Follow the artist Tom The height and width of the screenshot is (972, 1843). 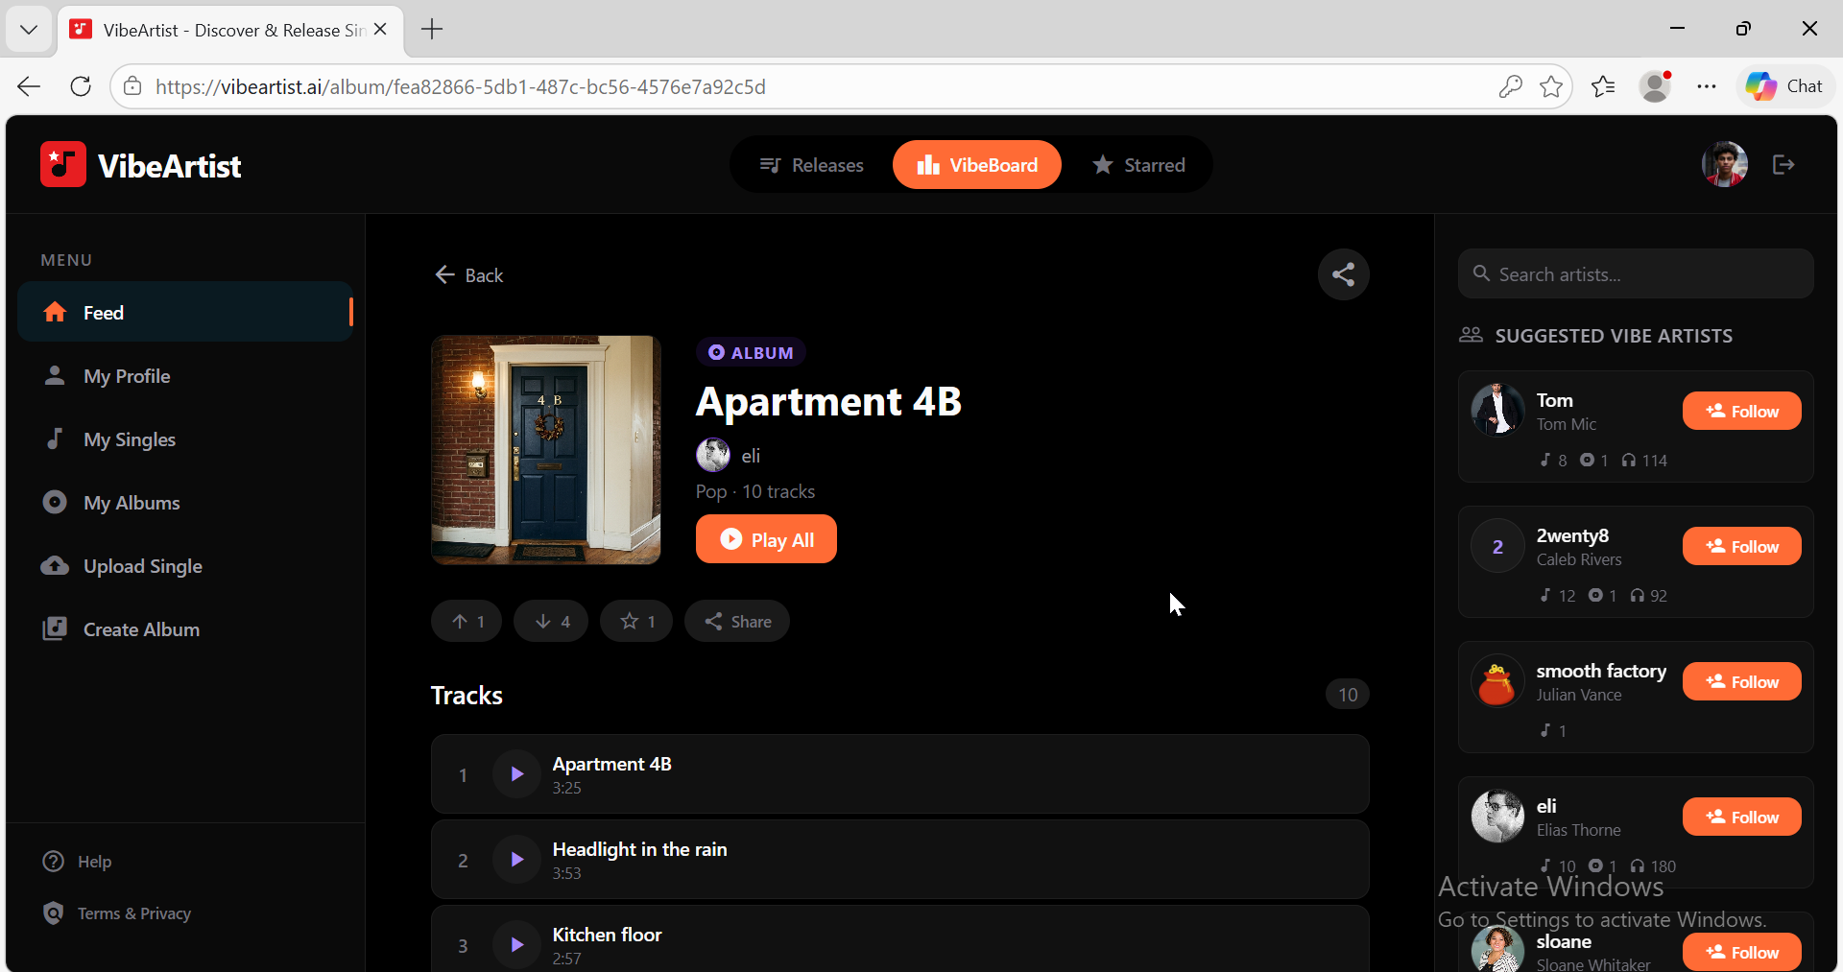point(1741,411)
